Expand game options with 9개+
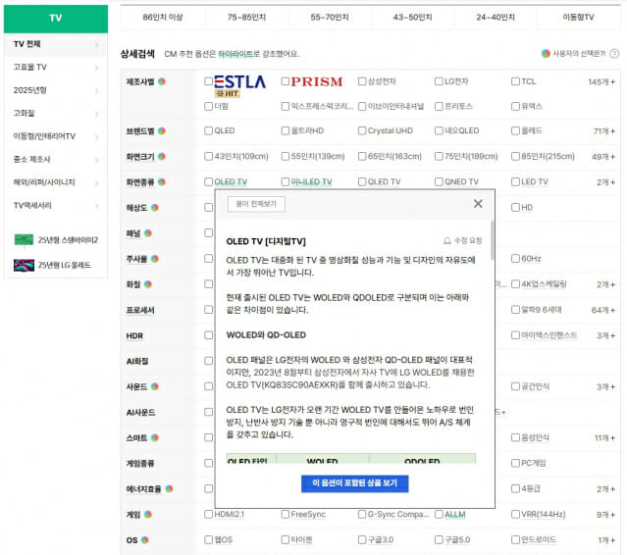Image resolution: width=627 pixels, height=555 pixels. (x=605, y=515)
